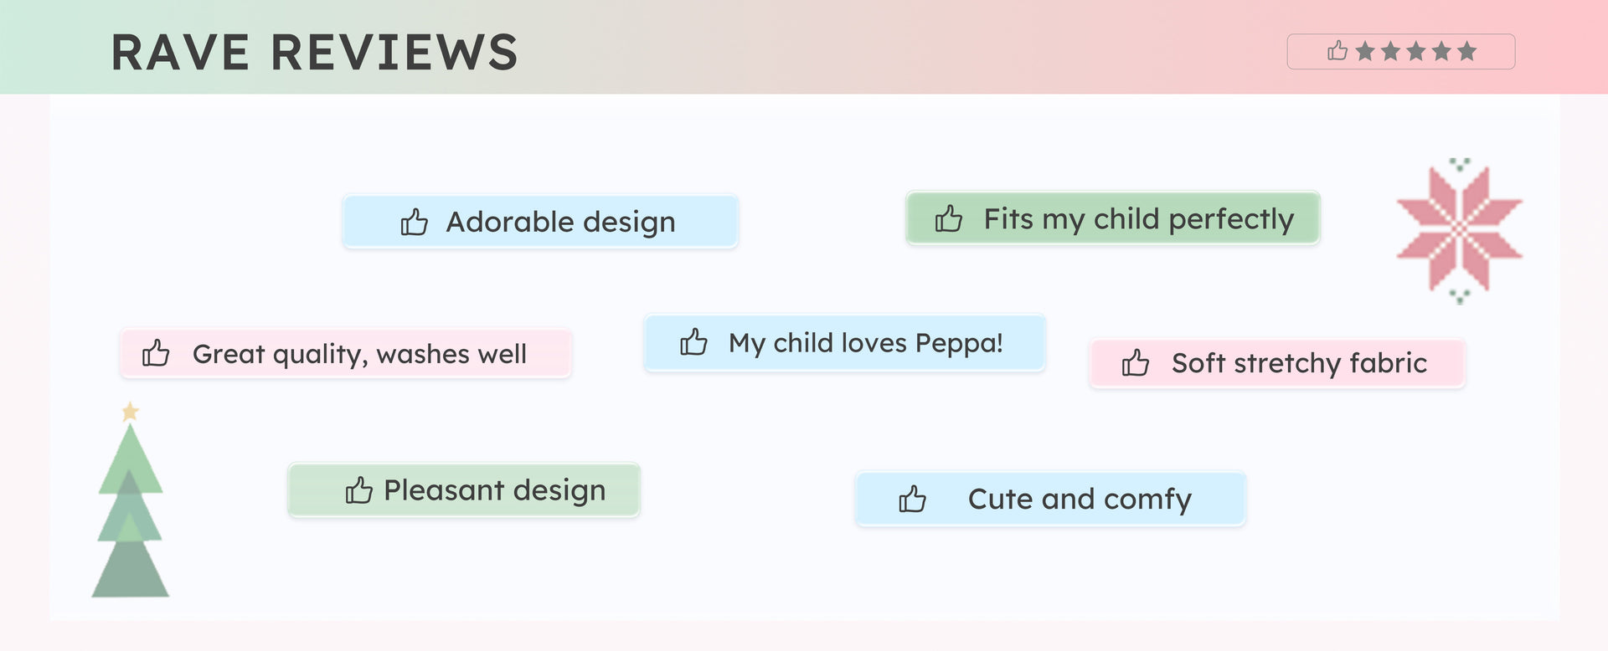This screenshot has width=1608, height=651.
Task: Click the RAVE REVIEWS heading
Action: click(314, 52)
